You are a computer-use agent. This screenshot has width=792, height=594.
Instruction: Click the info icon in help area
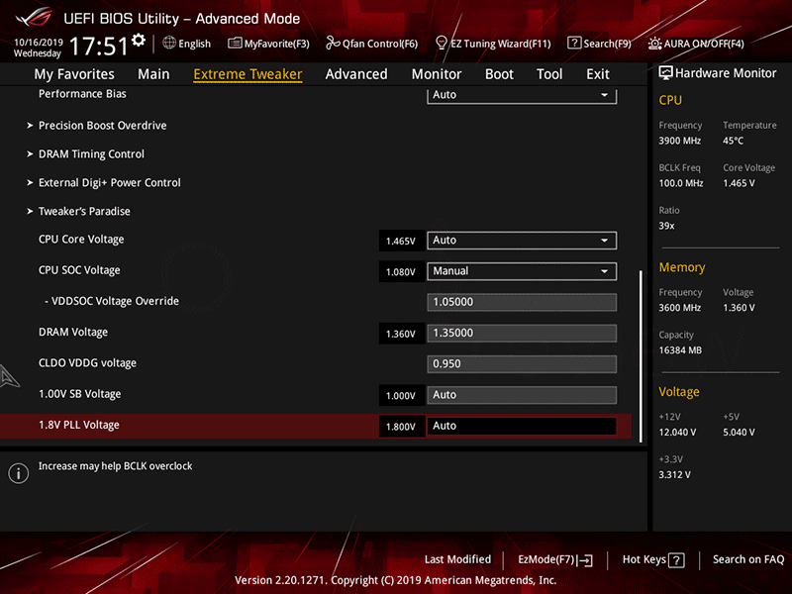pyautogui.click(x=19, y=473)
